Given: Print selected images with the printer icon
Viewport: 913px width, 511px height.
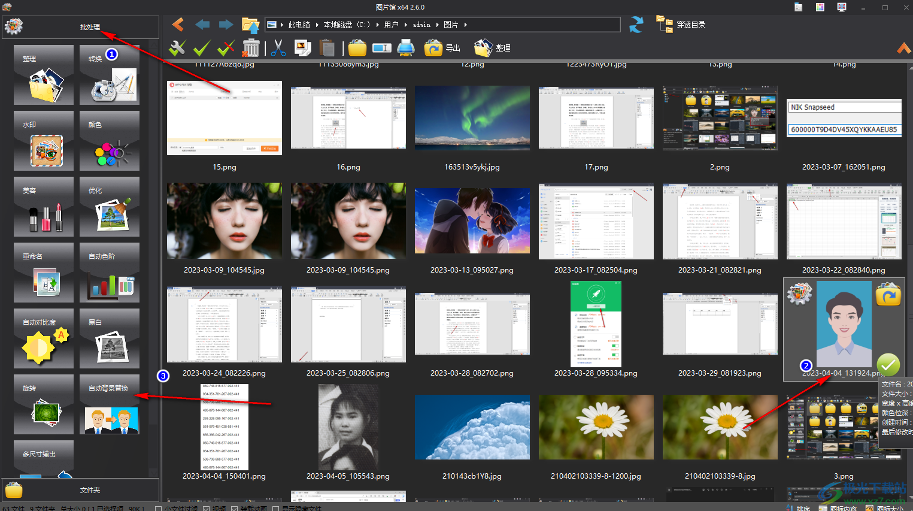Looking at the screenshot, I should [406, 48].
